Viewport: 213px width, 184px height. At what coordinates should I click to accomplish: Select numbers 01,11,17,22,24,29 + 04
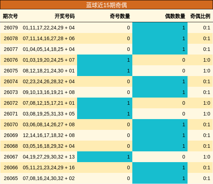point(49,28)
